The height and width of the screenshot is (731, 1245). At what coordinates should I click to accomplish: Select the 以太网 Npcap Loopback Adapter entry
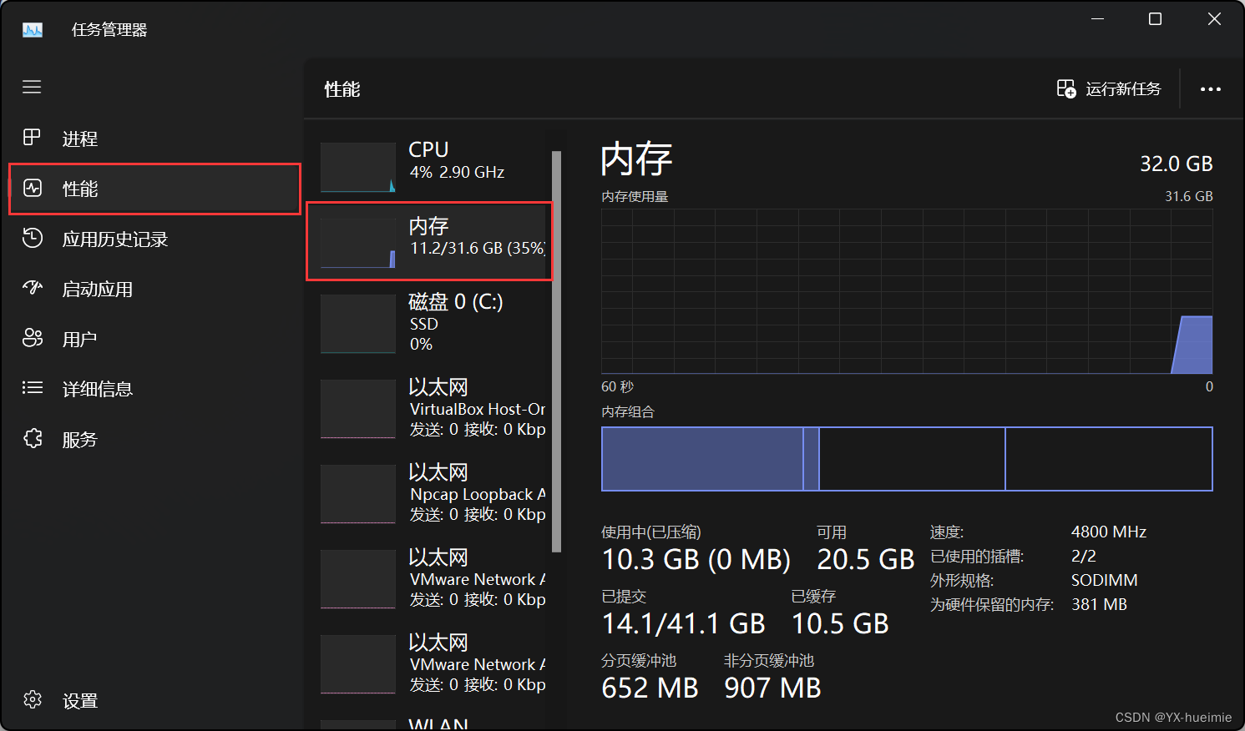point(429,494)
